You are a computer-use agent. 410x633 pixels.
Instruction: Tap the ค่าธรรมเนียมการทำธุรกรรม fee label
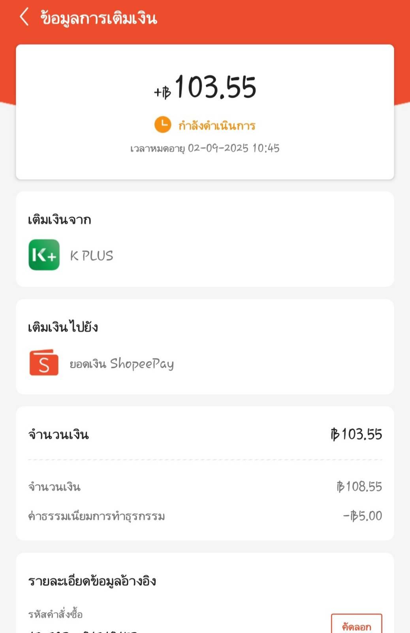(x=96, y=516)
